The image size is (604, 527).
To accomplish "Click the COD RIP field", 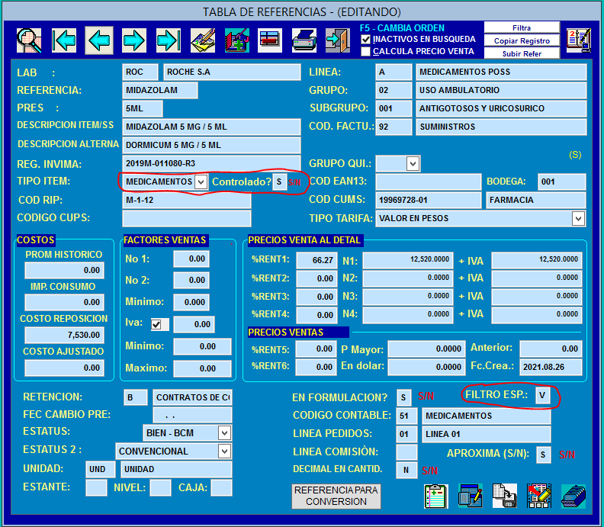I will click(x=187, y=200).
